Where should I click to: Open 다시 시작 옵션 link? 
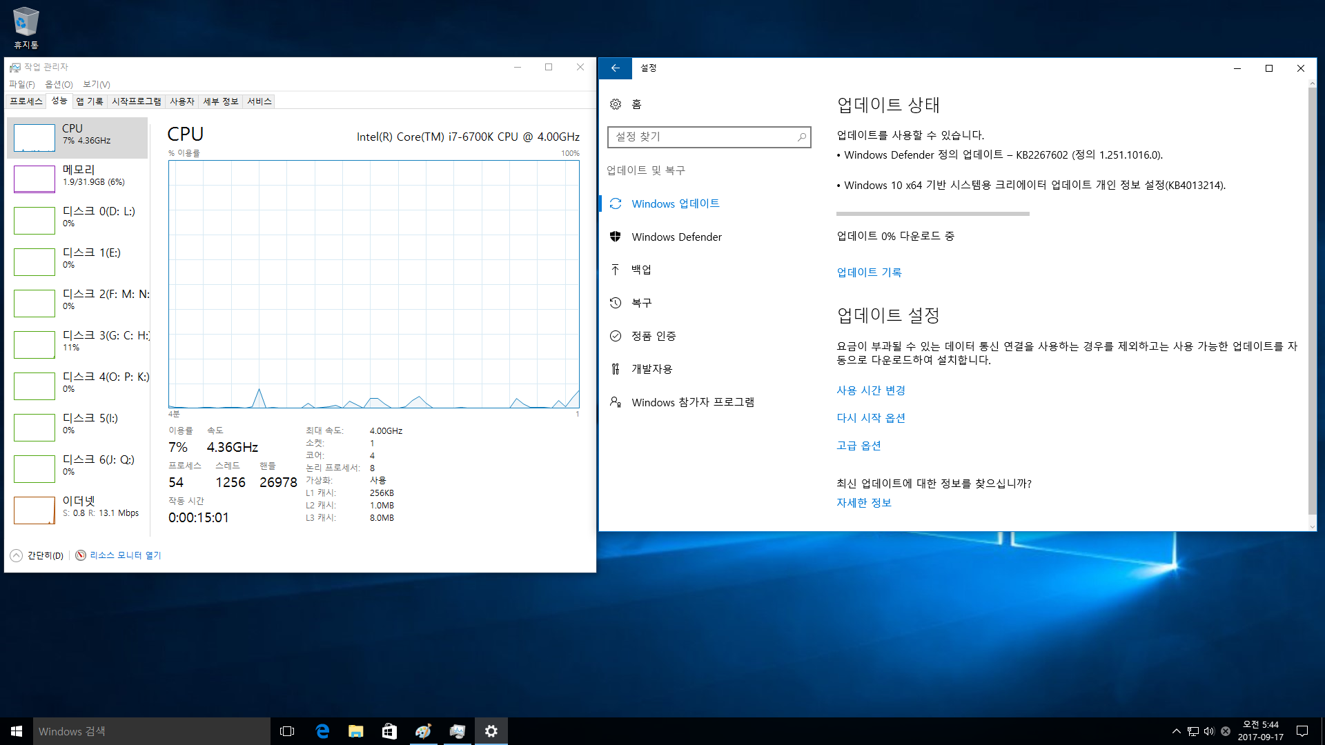[x=871, y=418]
